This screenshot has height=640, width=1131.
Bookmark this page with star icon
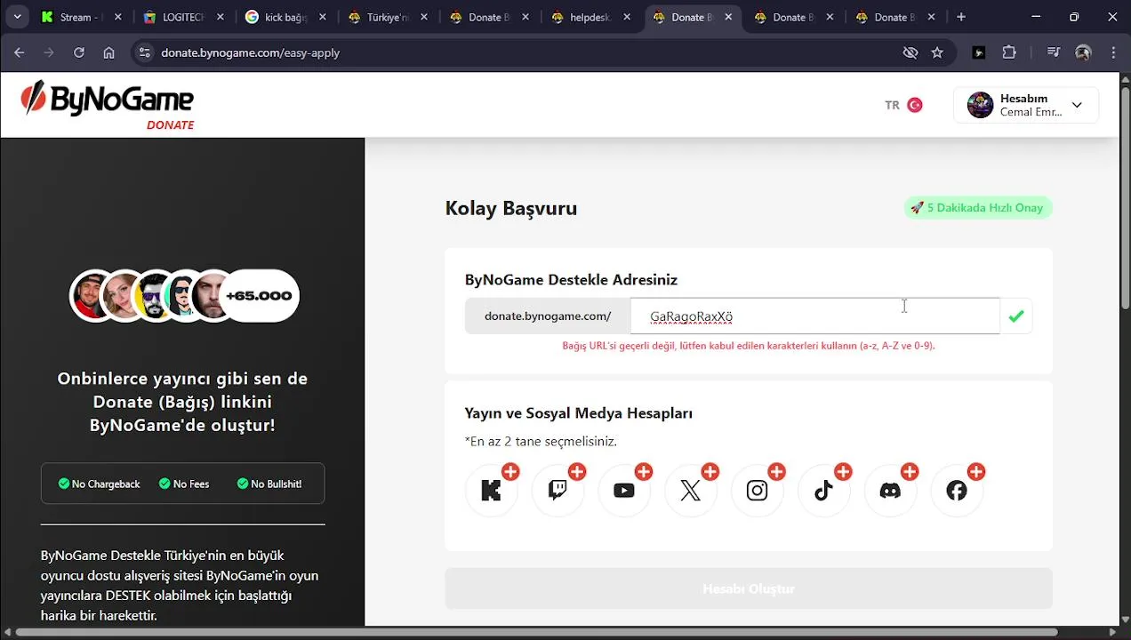click(937, 52)
